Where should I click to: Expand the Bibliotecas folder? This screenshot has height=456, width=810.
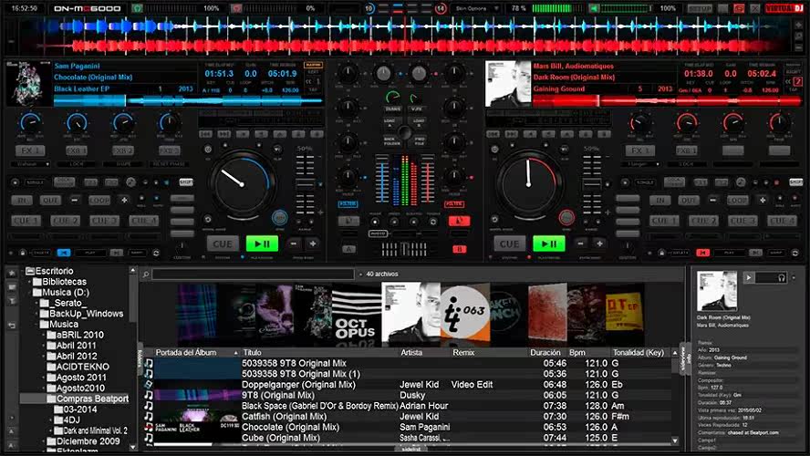click(30, 282)
